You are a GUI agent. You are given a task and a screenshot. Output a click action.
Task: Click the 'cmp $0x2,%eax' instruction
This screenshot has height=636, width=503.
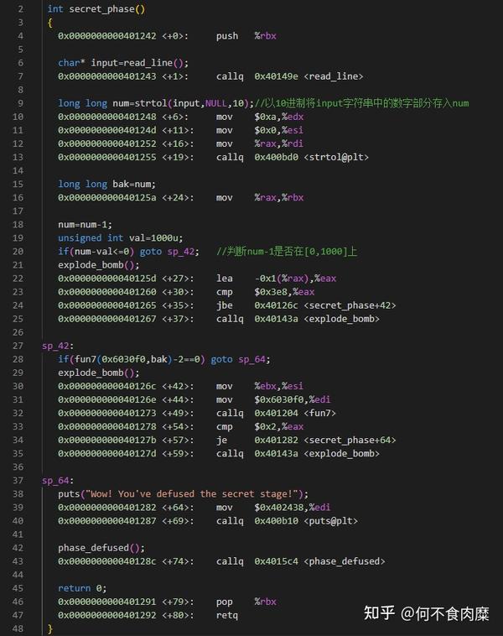pyautogui.click(x=260, y=426)
